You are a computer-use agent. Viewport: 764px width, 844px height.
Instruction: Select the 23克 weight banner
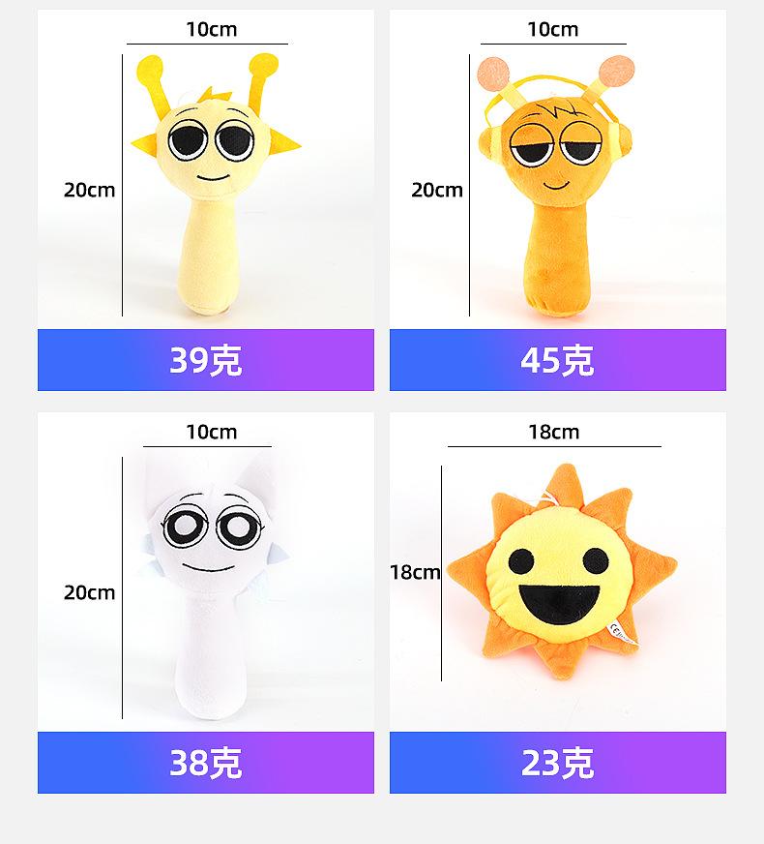[x=557, y=763]
